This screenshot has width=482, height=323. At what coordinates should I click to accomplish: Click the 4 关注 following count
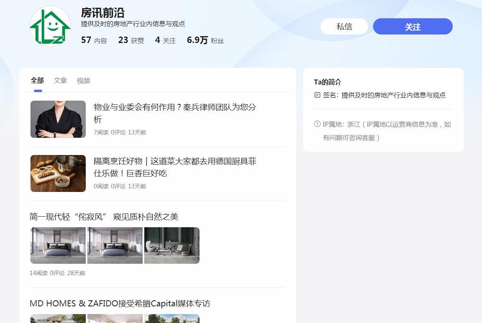click(165, 40)
